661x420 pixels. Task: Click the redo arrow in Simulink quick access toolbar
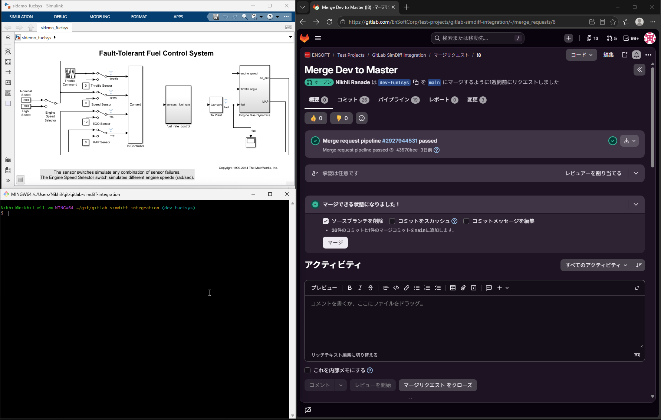[x=235, y=17]
